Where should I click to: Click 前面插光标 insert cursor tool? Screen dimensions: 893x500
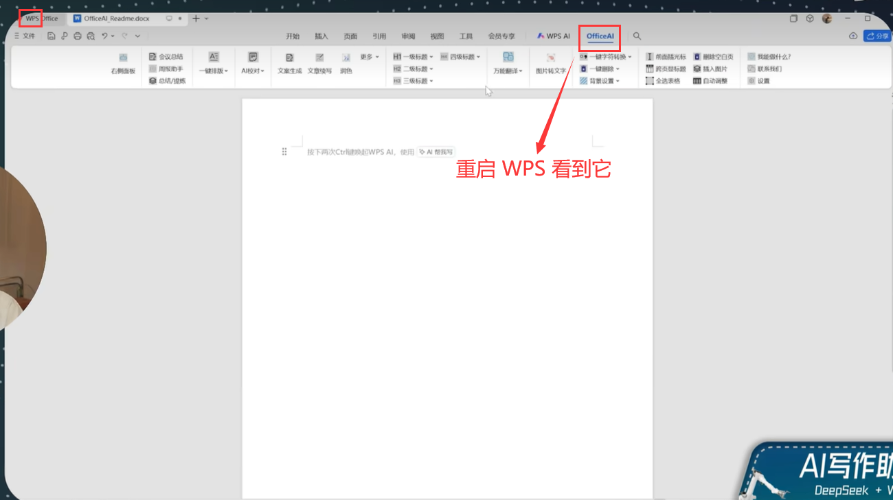tap(666, 57)
